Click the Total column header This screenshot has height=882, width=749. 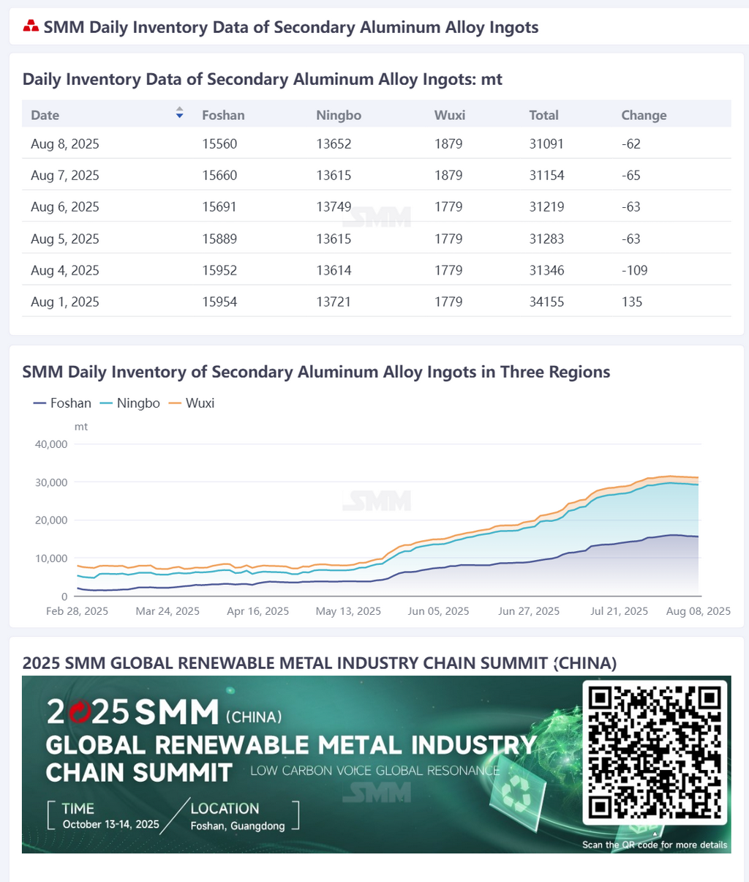click(x=543, y=115)
